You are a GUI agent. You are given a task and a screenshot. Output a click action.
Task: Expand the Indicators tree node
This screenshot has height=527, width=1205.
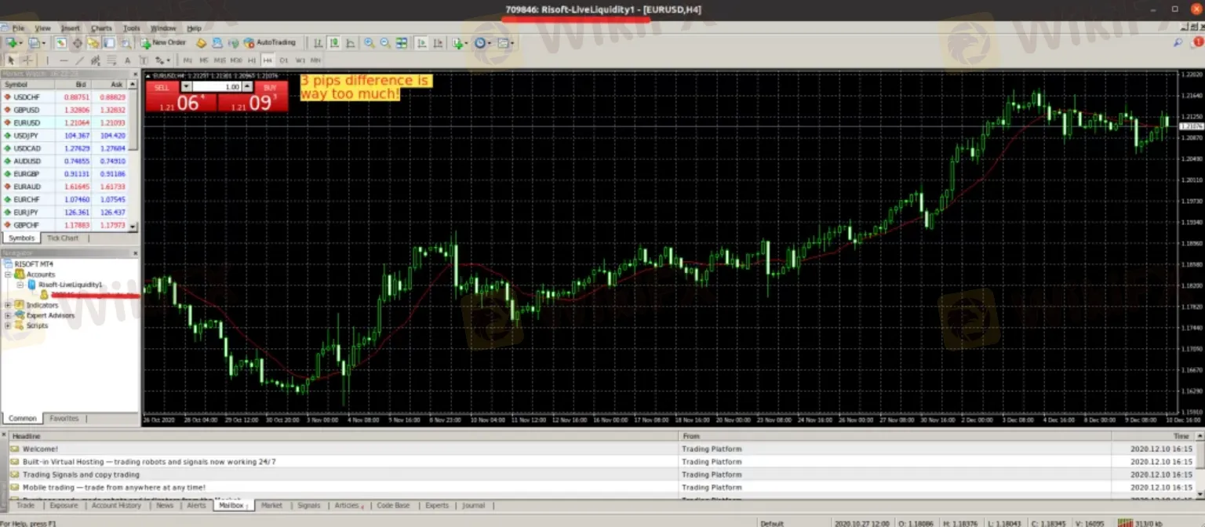pyautogui.click(x=9, y=305)
